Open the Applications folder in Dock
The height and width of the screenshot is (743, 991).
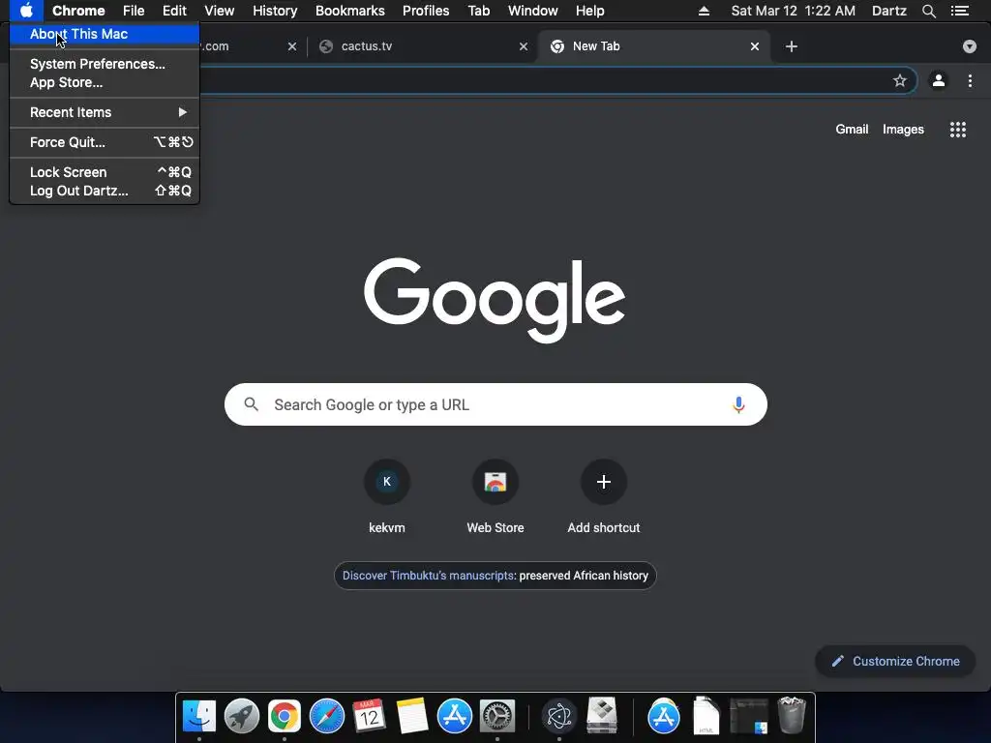coord(664,716)
